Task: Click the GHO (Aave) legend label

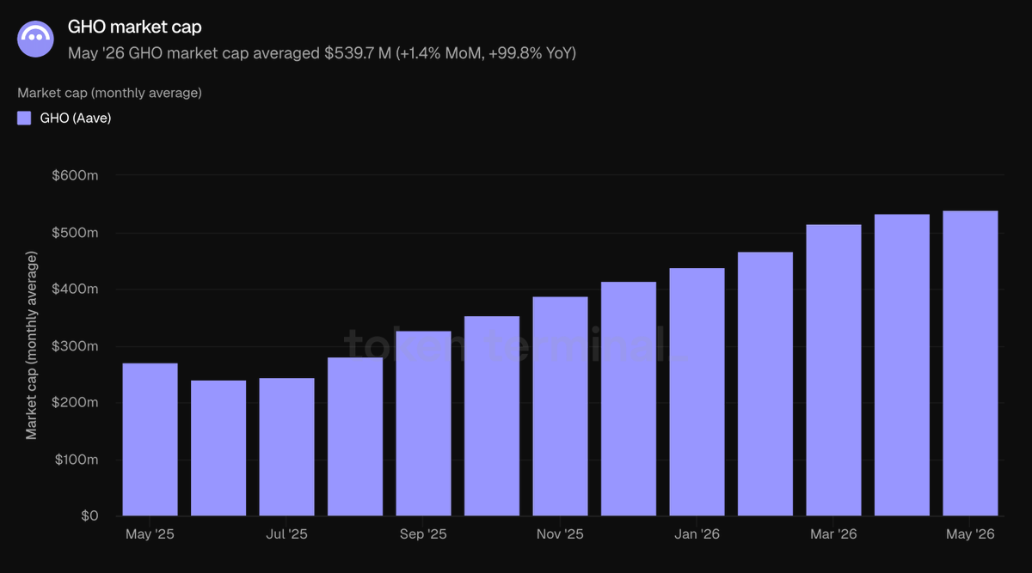Action: 76,119
